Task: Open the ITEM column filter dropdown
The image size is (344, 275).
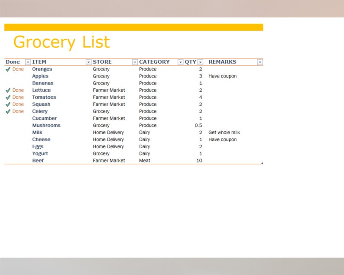Action: pyautogui.click(x=88, y=62)
